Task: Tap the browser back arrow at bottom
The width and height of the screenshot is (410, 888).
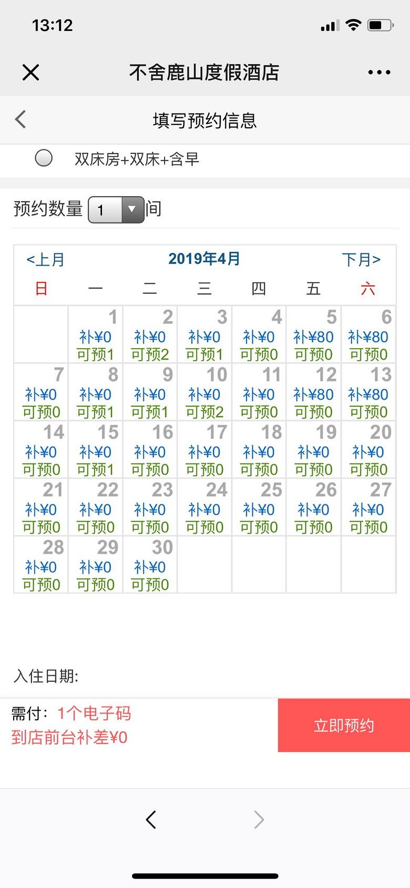Action: click(151, 819)
